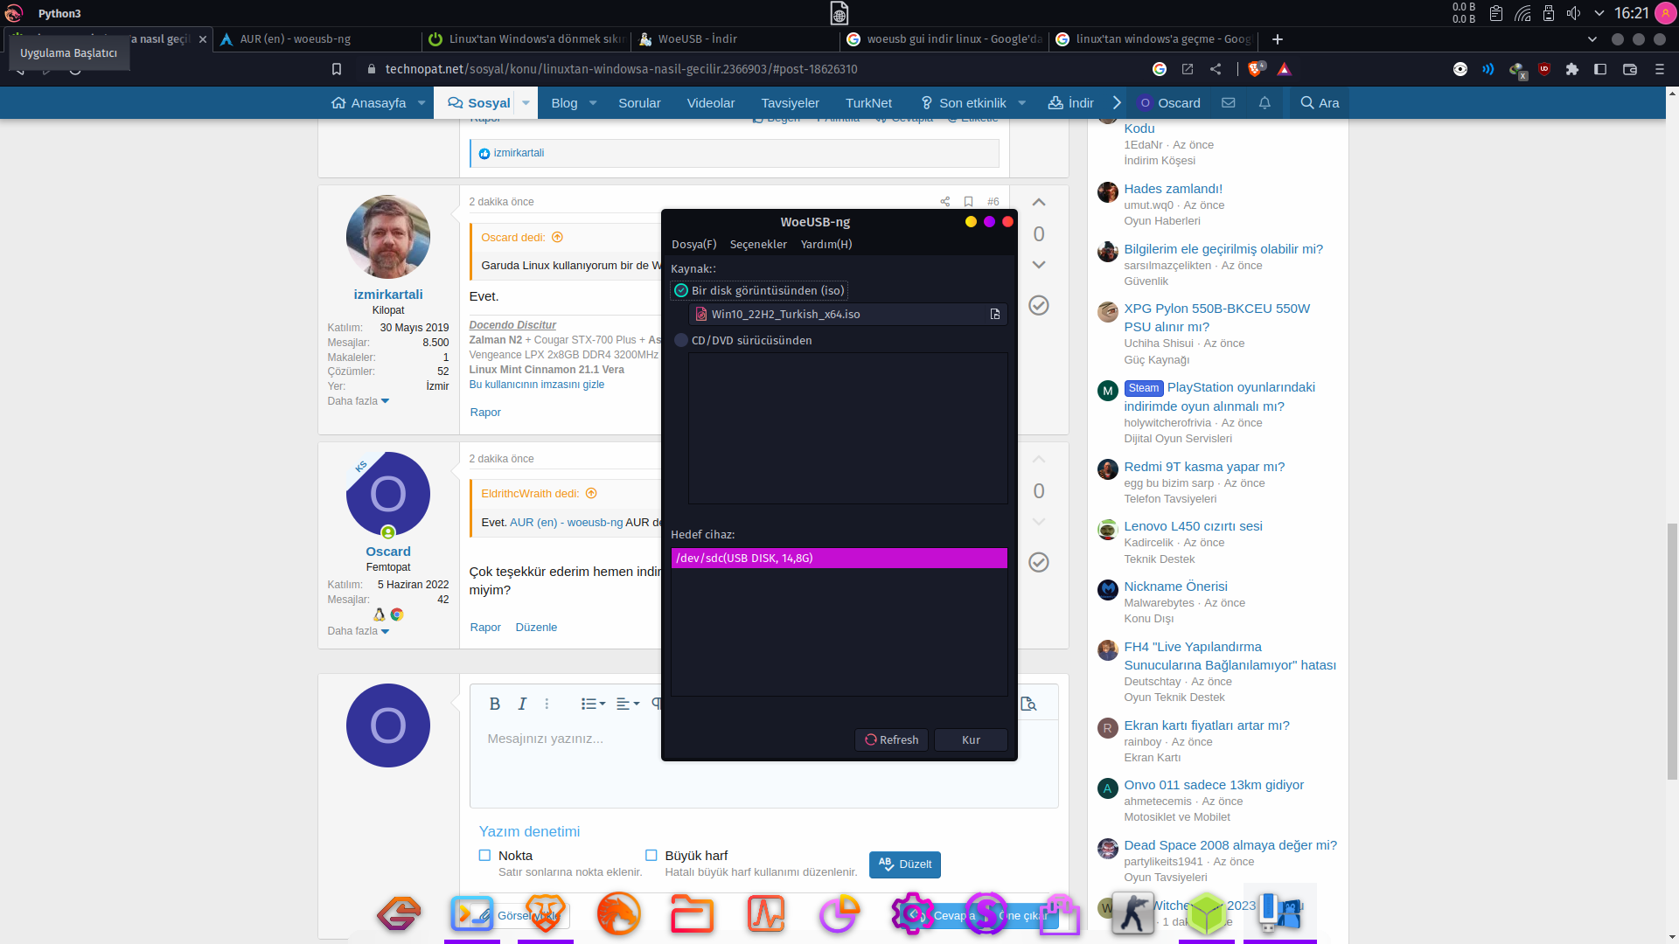The image size is (1679, 944).
Task: Bookmark post #6 with the bookmark icon
Action: point(968,202)
